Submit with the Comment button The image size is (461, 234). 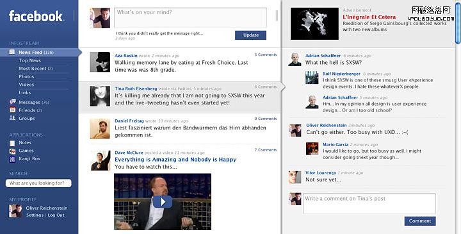coord(420,221)
